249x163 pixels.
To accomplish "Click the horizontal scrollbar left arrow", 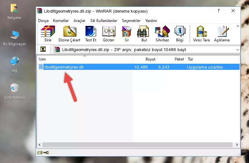I will point(40,145).
